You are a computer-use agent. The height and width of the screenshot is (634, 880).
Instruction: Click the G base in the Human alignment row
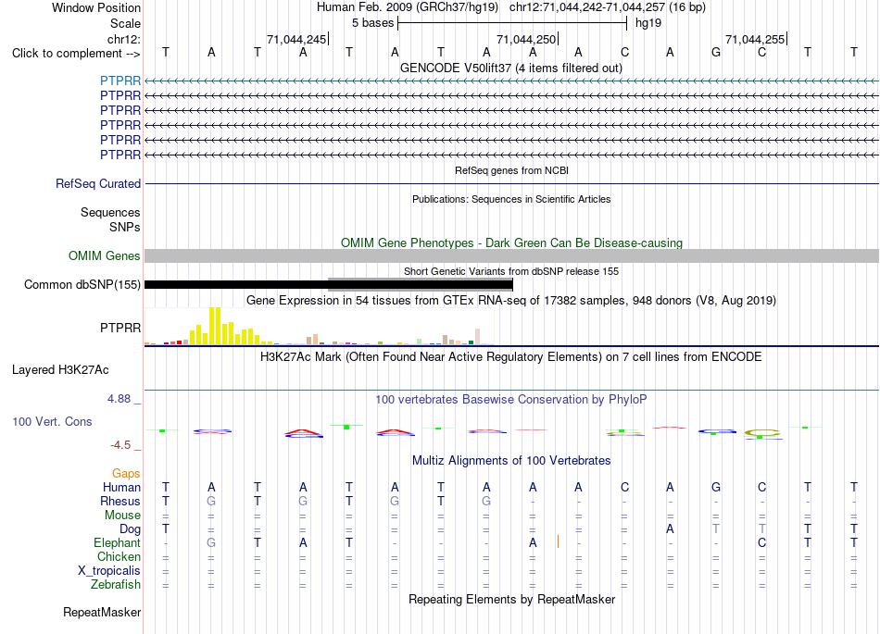[x=715, y=487]
